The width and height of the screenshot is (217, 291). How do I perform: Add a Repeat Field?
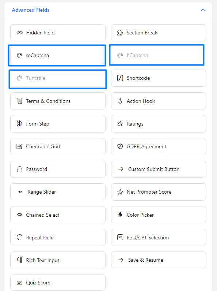pos(58,237)
